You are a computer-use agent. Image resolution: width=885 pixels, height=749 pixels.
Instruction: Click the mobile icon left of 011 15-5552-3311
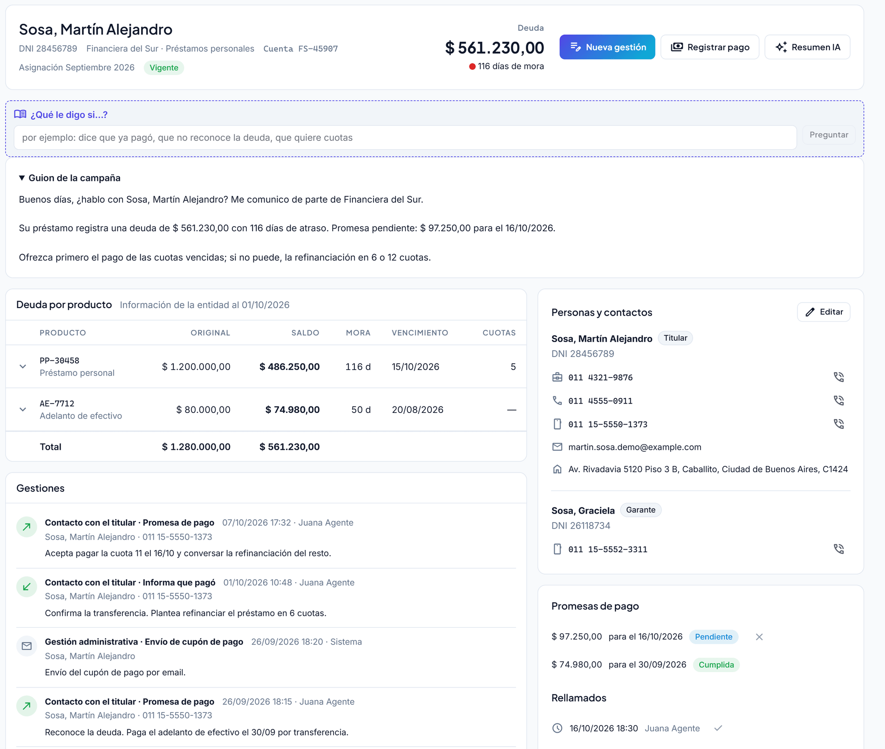(557, 549)
